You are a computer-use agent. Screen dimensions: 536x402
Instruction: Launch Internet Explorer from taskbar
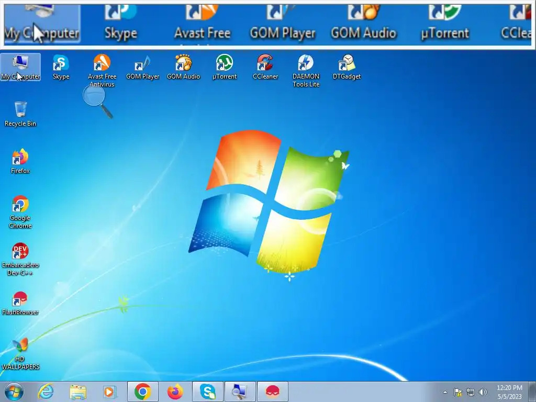[46, 392]
